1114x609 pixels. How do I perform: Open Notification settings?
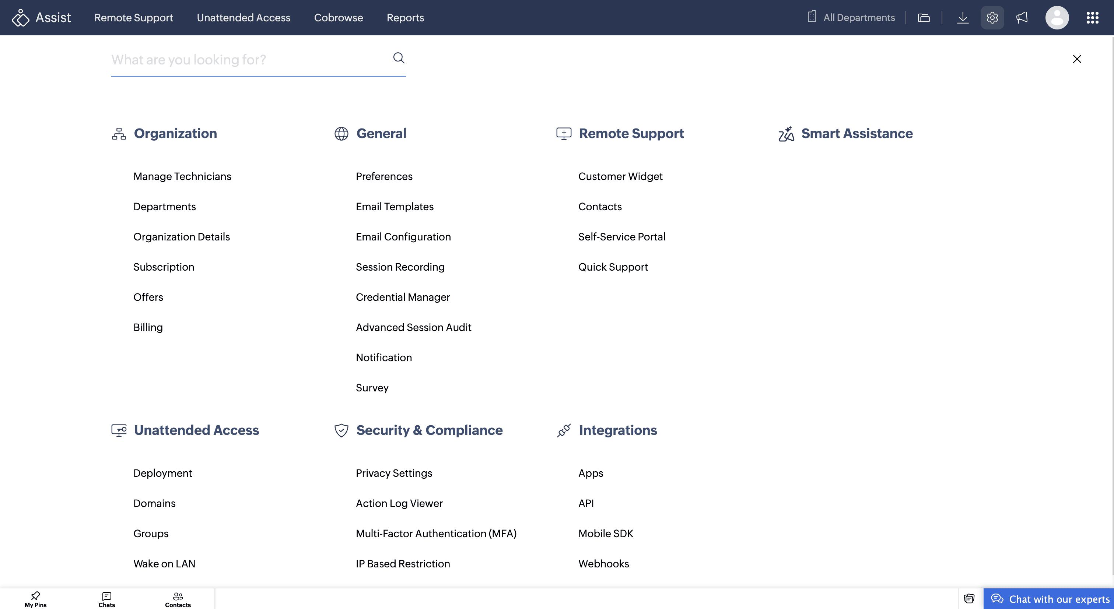(383, 358)
